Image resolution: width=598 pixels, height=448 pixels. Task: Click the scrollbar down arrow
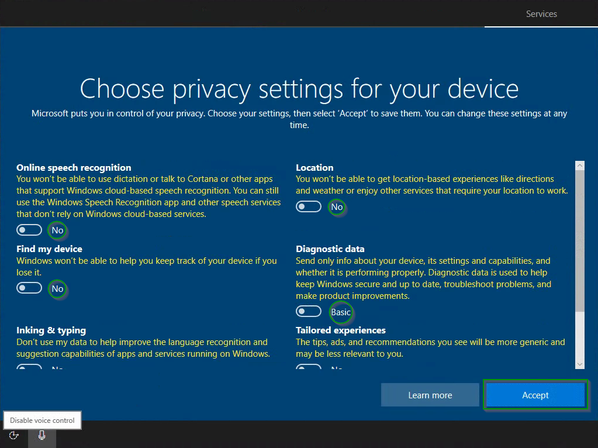[580, 364]
